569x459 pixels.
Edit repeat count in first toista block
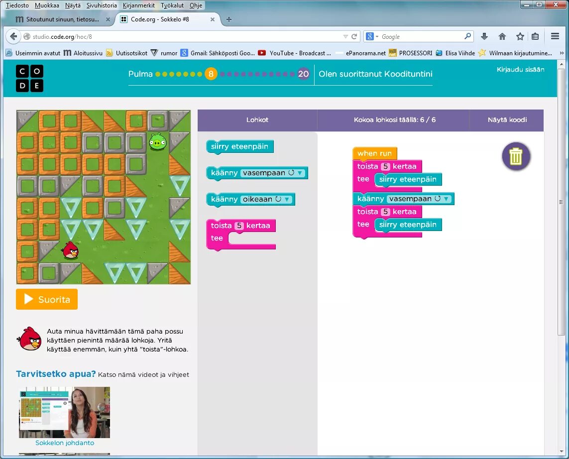(x=385, y=167)
